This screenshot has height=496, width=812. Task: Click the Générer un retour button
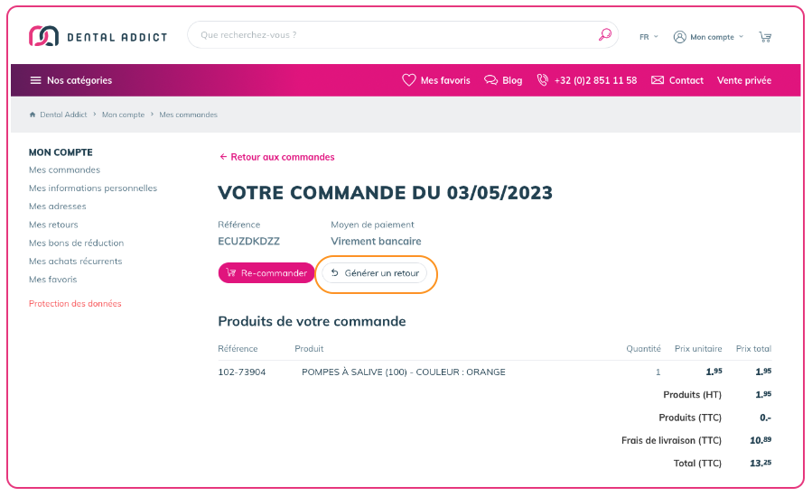pos(375,272)
